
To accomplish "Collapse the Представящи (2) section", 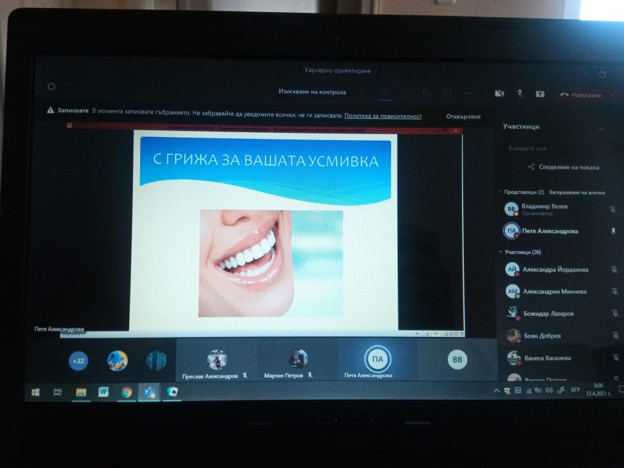I will [x=500, y=193].
